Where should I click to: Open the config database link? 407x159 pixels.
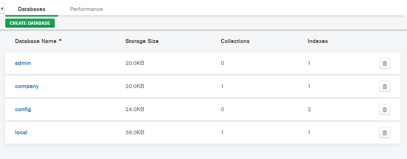[x=23, y=109]
